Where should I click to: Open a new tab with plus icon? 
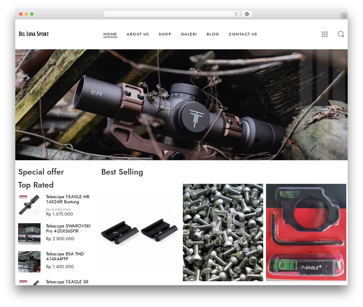(x=344, y=16)
